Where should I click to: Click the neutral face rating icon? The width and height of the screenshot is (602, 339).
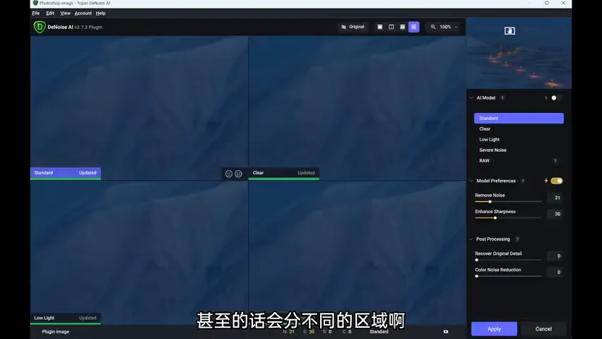pyautogui.click(x=238, y=174)
